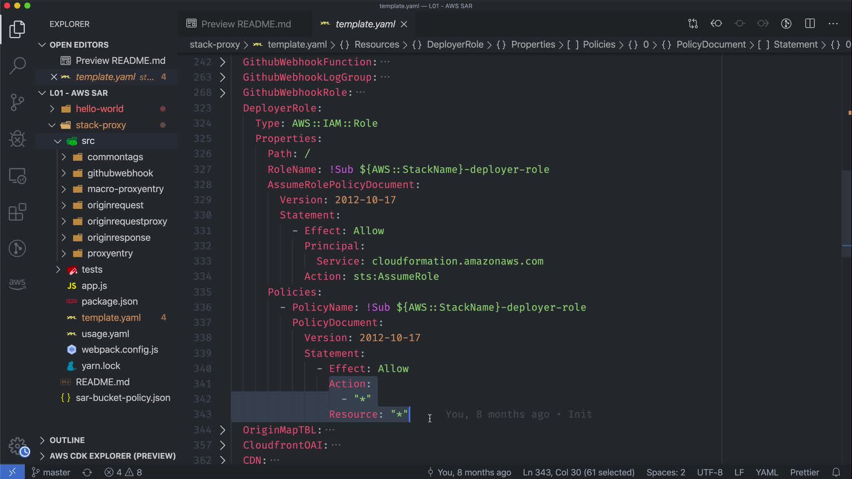
Task: Click the synchronize changes icon
Action: pyautogui.click(x=87, y=472)
